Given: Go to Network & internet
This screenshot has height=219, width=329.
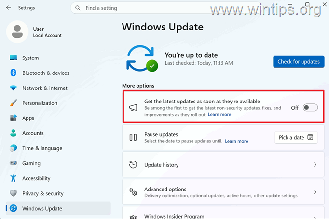Looking at the screenshot, I should coord(58,88).
